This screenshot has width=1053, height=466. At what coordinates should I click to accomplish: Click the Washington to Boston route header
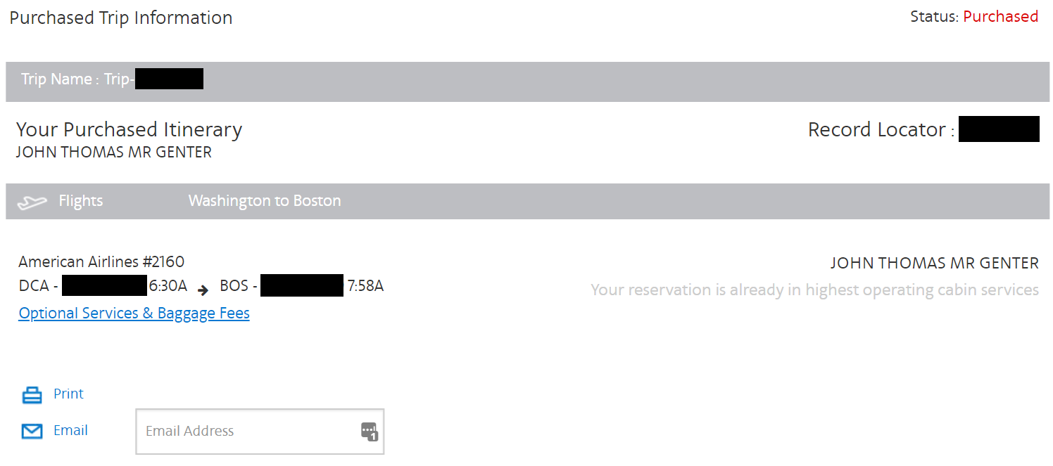click(x=265, y=201)
